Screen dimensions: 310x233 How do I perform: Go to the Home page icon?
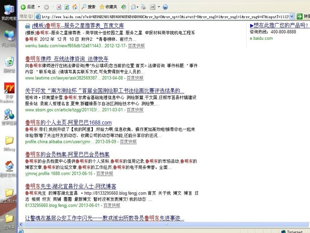[75, 7]
